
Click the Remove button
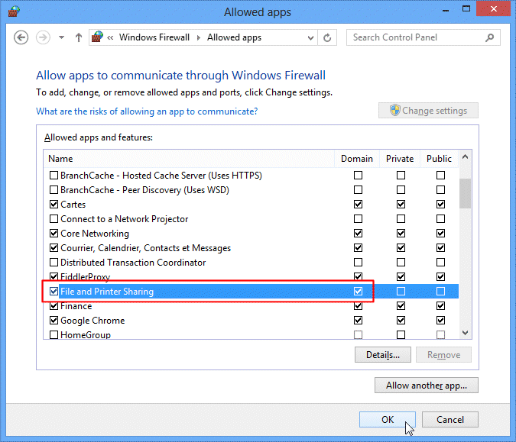(x=443, y=355)
